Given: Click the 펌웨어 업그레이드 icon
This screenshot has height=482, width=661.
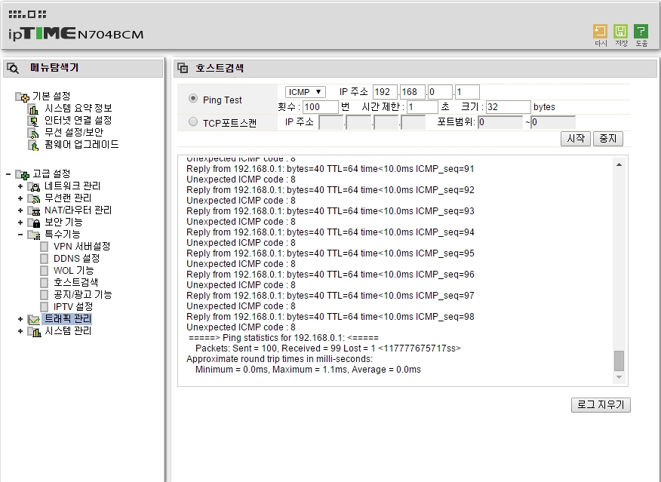Looking at the screenshot, I should (33, 145).
